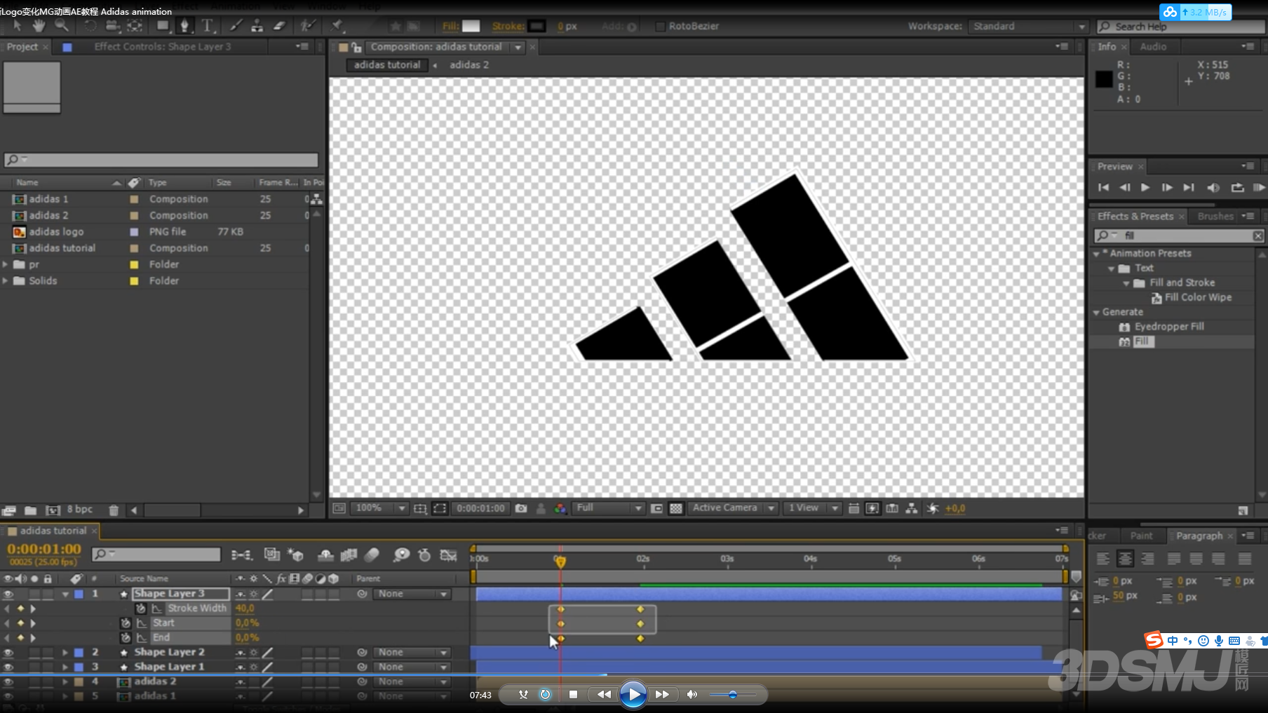1268x713 pixels.
Task: Switch to the Project panel tab
Action: click(x=22, y=46)
